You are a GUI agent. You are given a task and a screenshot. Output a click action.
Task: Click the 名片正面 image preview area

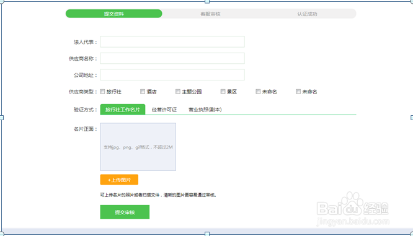click(138, 147)
